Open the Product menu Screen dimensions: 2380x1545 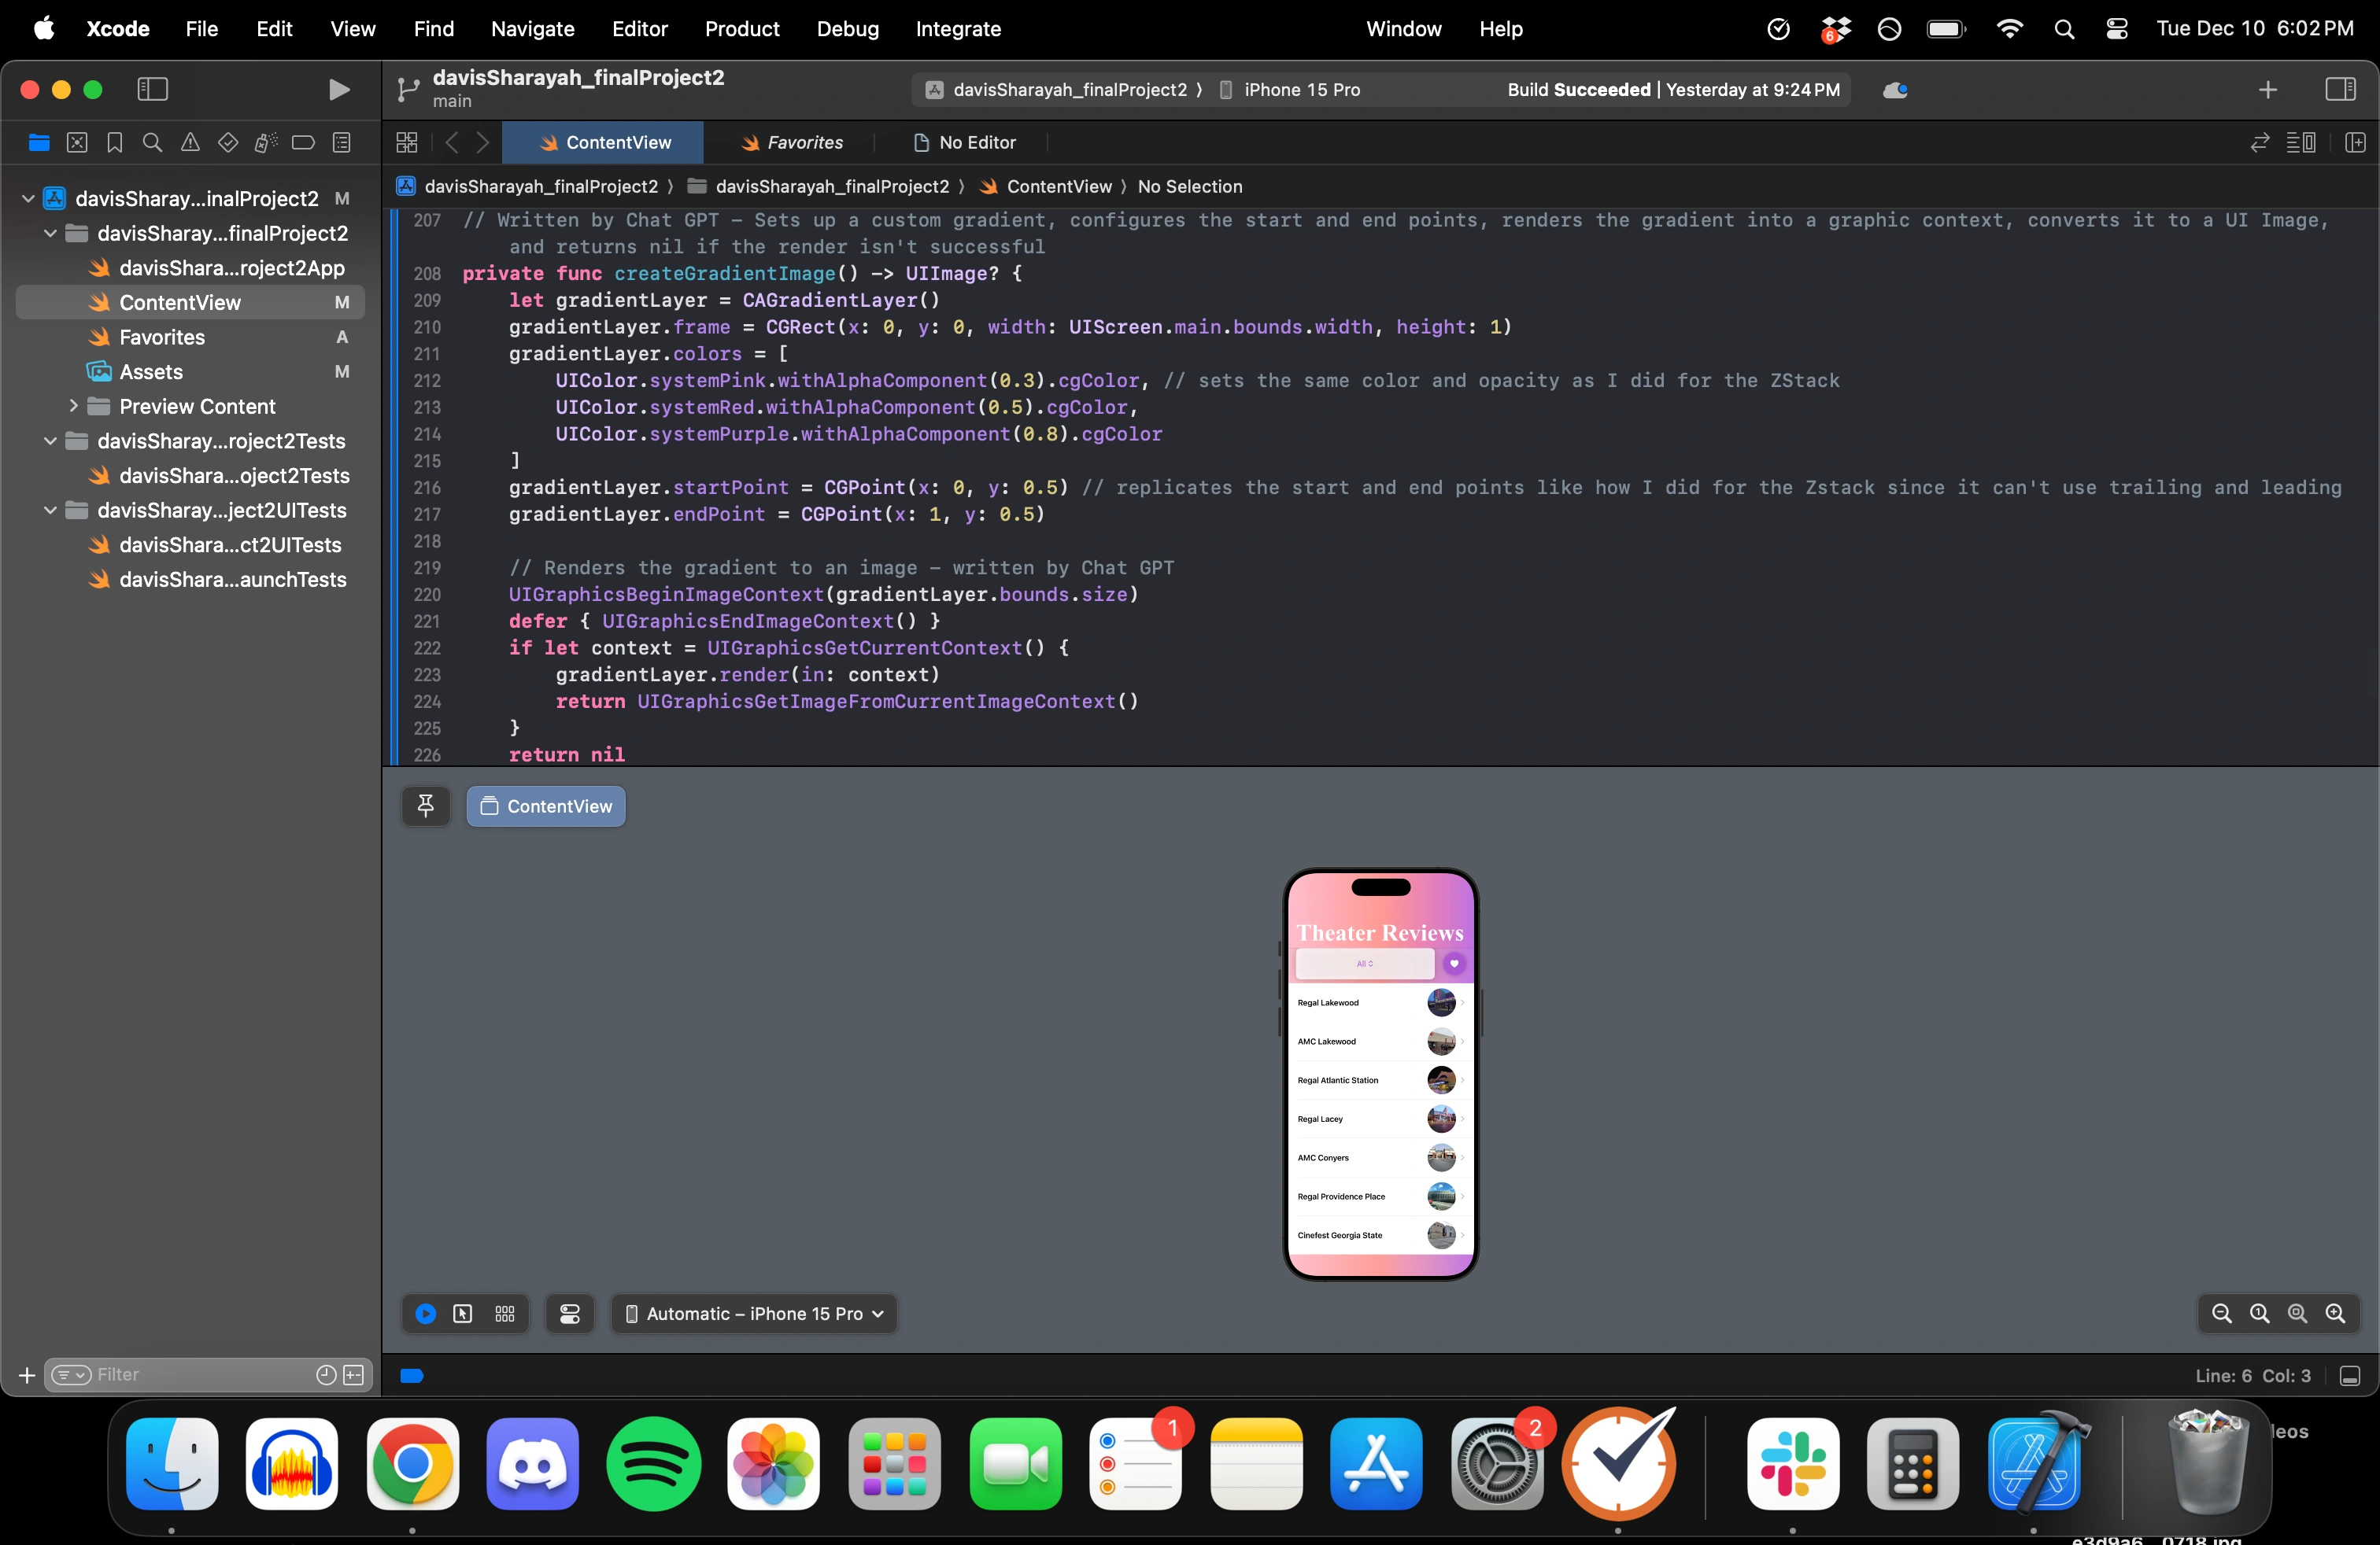(741, 29)
